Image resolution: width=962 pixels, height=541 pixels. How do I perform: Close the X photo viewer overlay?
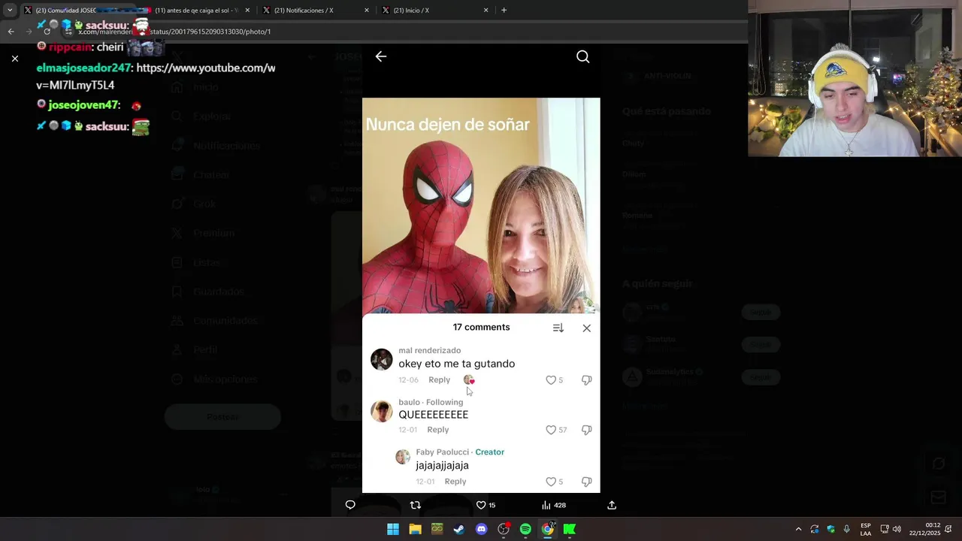(x=15, y=59)
